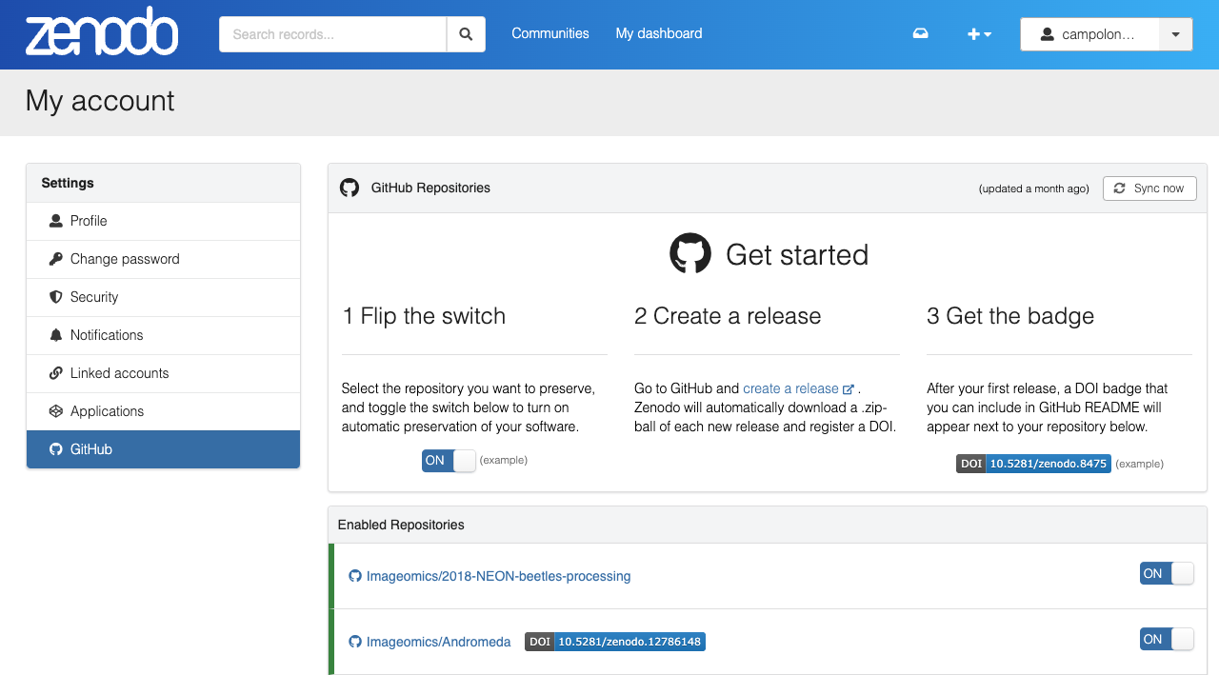Click the "1 Flip the switch" heading

tap(424, 316)
